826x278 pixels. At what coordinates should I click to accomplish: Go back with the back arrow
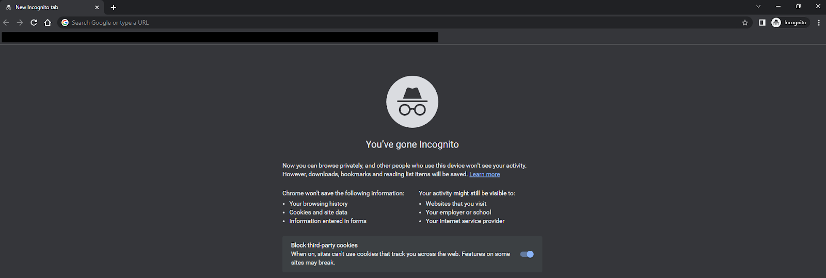(6, 23)
